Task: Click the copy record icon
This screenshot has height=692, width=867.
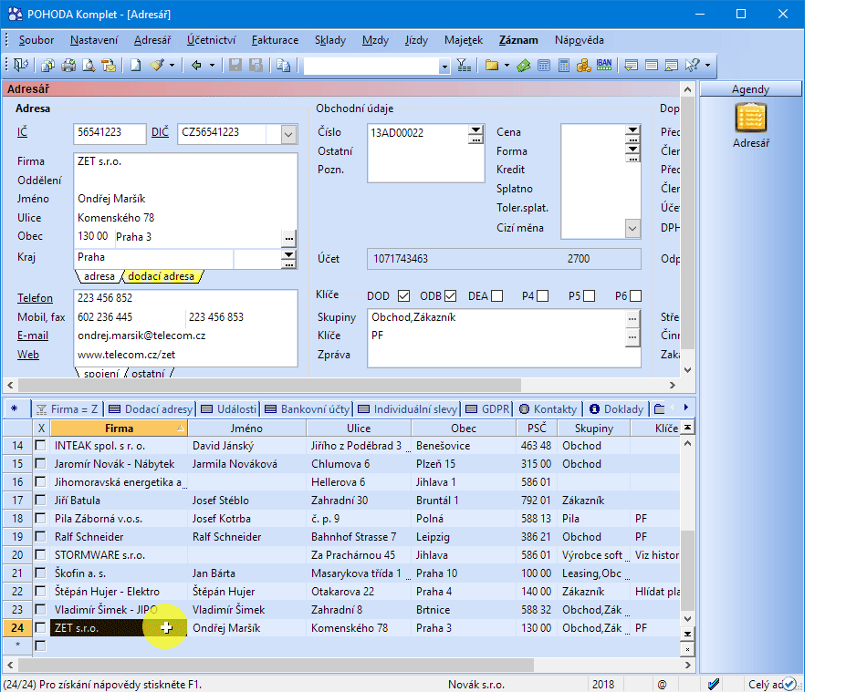Action: tap(284, 65)
